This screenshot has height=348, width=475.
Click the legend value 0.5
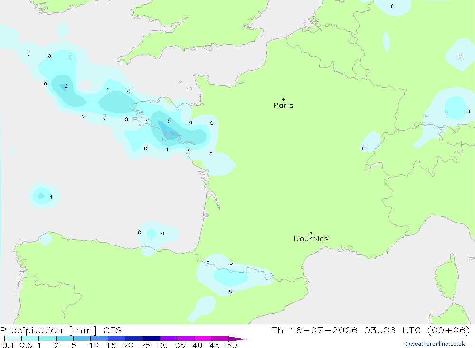(x=26, y=345)
